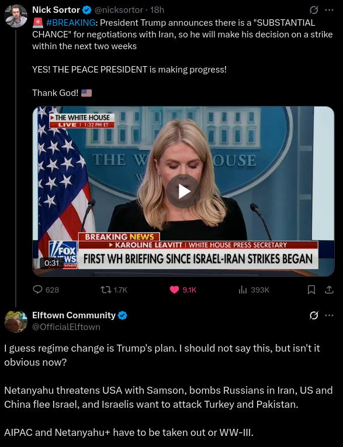The height and width of the screenshot is (447, 343).
Task: Open Nick Sortor's profile avatar
Action: pos(16,16)
